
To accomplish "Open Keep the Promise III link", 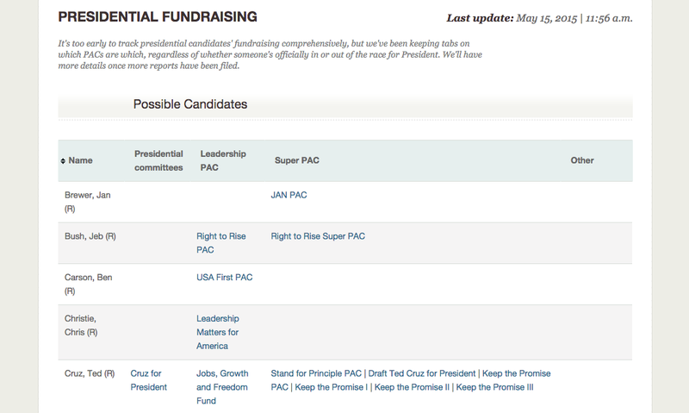I will click(x=494, y=387).
